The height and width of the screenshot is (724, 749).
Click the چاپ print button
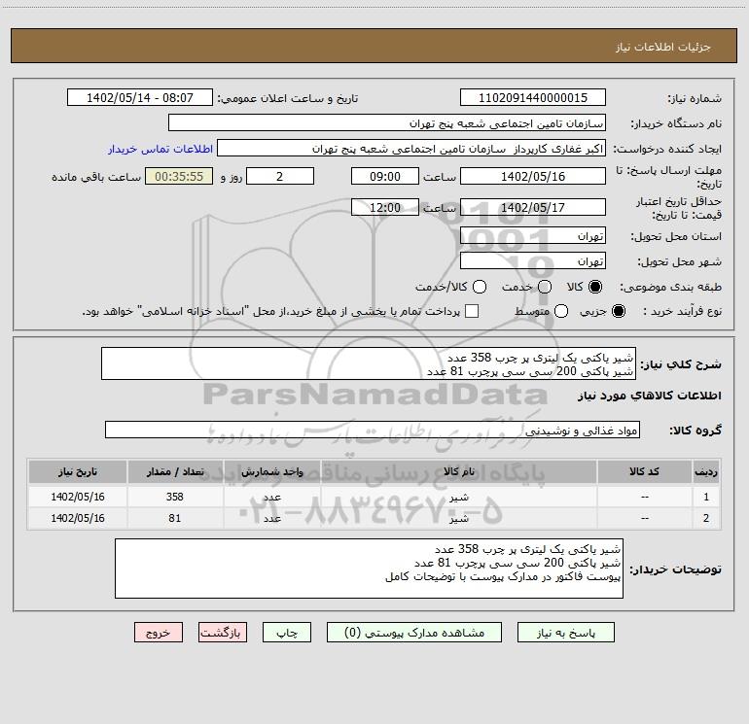click(287, 633)
